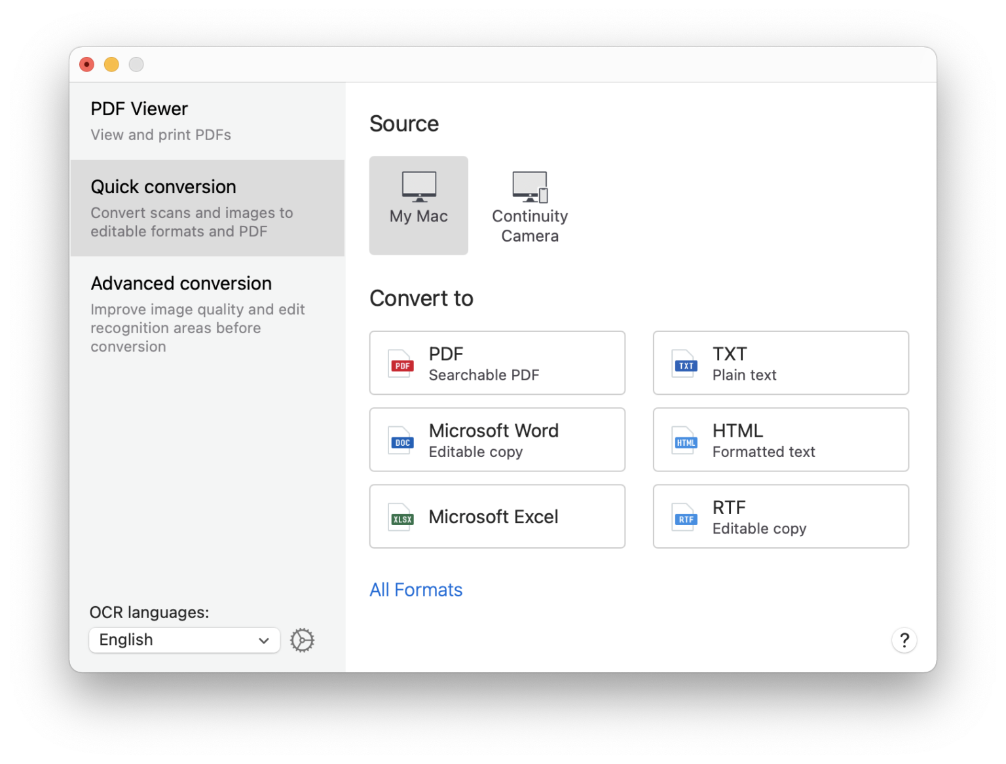Image resolution: width=1006 pixels, height=764 pixels.
Task: Click the My Mac monitor icon
Action: tap(419, 186)
